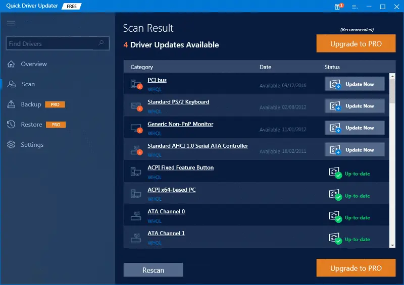Update the Standard AHCI Serial ATA Controller driver now
The height and width of the screenshot is (285, 404).
point(355,150)
